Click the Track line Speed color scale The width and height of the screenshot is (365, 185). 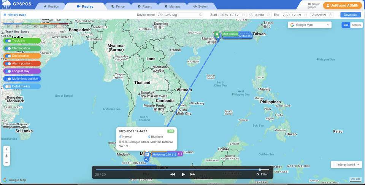36,24
